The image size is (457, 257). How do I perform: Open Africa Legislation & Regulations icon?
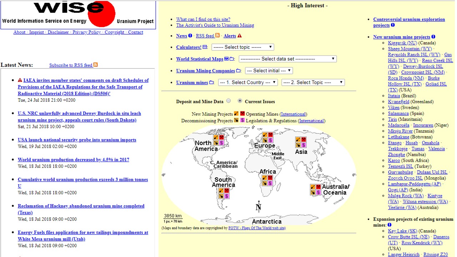270,183
